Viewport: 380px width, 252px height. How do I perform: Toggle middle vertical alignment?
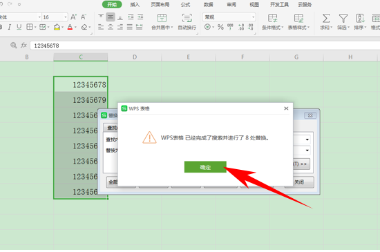(111, 17)
